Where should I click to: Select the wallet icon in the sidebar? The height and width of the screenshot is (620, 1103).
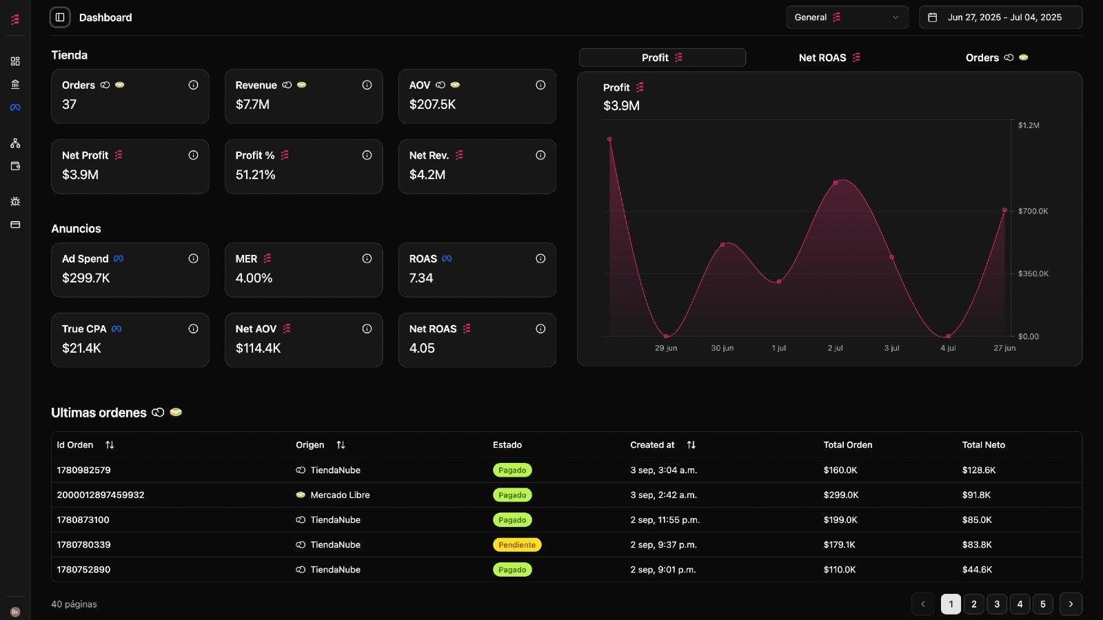[15, 165]
